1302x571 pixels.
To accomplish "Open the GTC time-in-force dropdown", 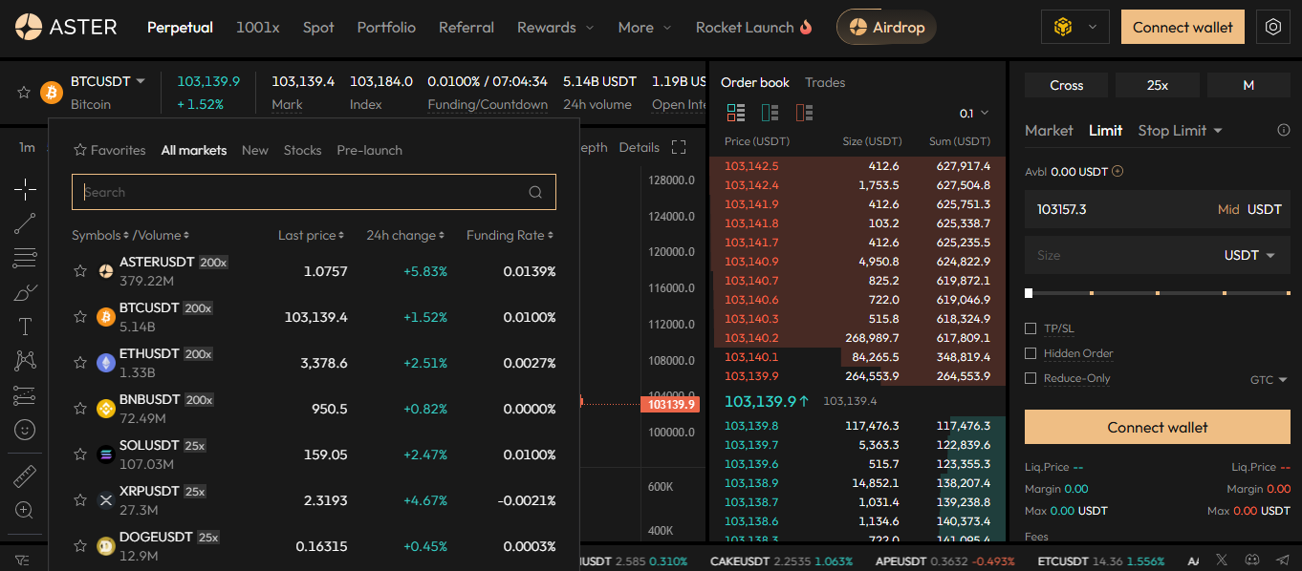I will click(x=1269, y=380).
